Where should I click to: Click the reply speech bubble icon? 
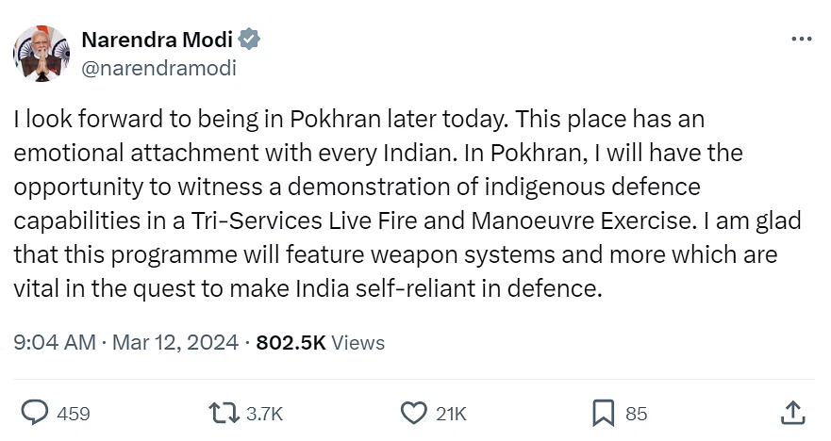pyautogui.click(x=35, y=413)
